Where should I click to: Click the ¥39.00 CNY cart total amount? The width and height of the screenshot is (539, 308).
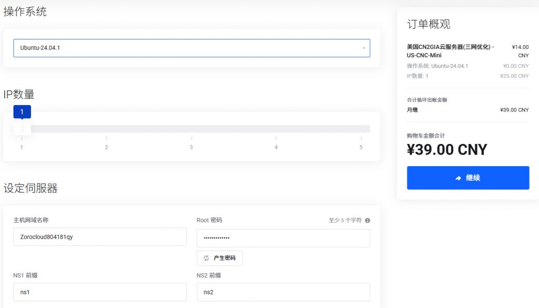[x=447, y=150]
